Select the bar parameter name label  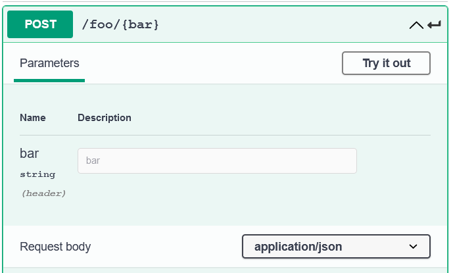[29, 153]
